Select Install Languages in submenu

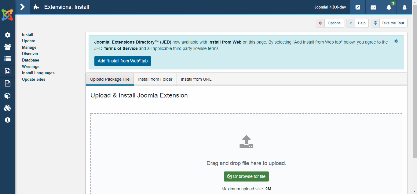point(38,73)
